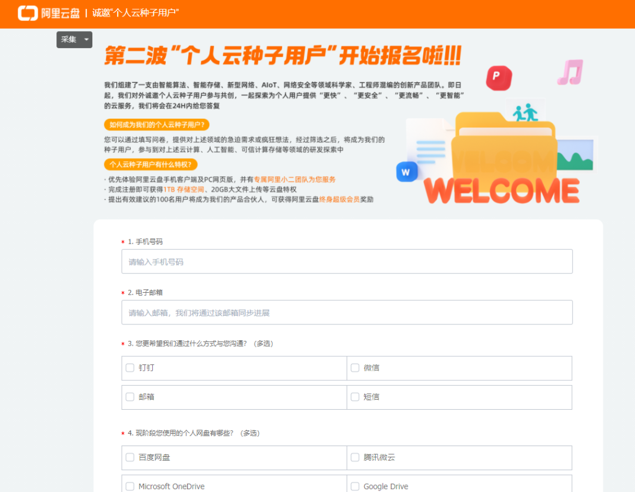
Task: Expand the 采集 dropdown arrow
Action: (x=86, y=40)
